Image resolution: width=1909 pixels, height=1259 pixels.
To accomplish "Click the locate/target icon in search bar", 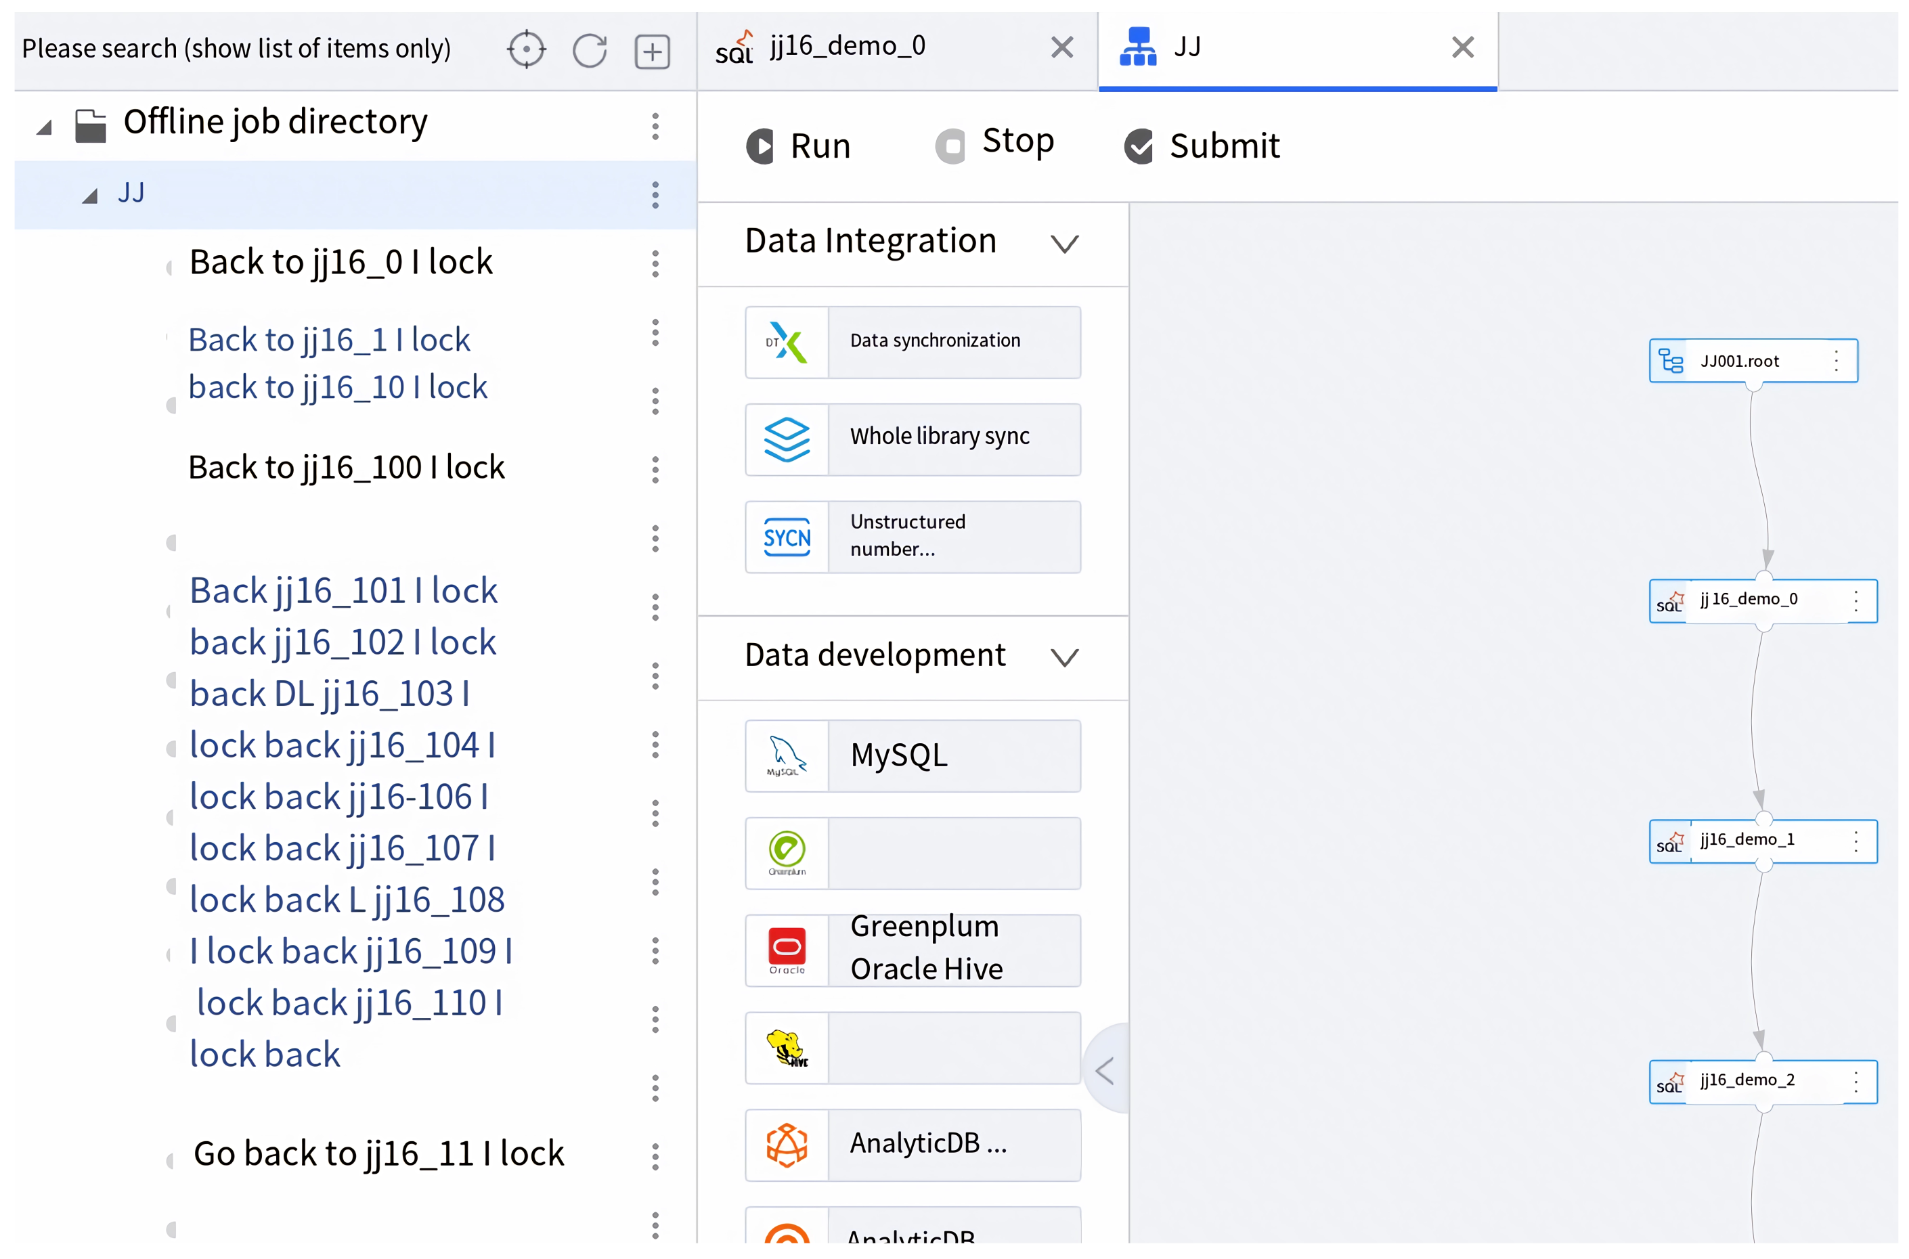I will 526,50.
